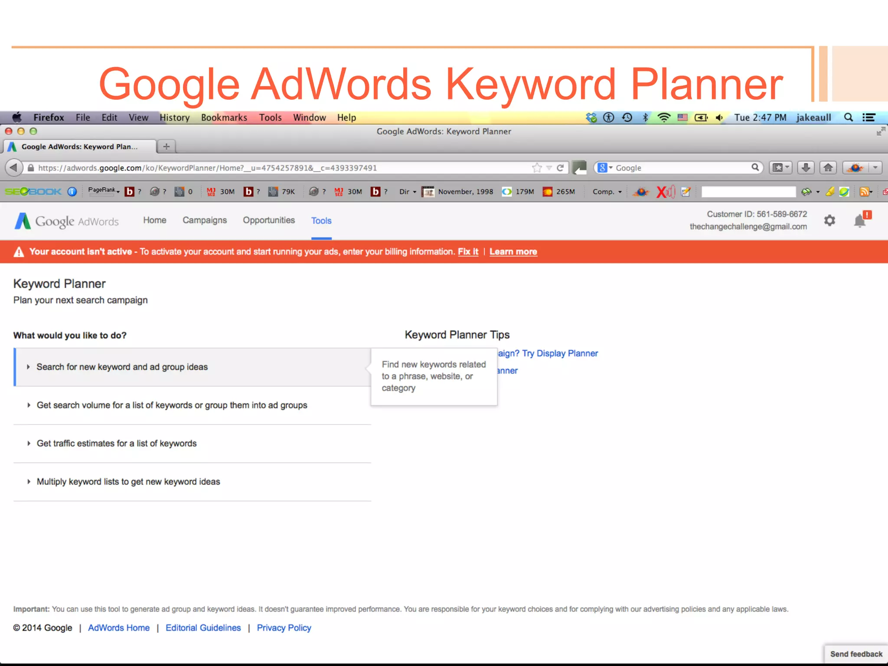The image size is (888, 666).
Task: Click the search magnifier in Google search box
Action: point(755,167)
